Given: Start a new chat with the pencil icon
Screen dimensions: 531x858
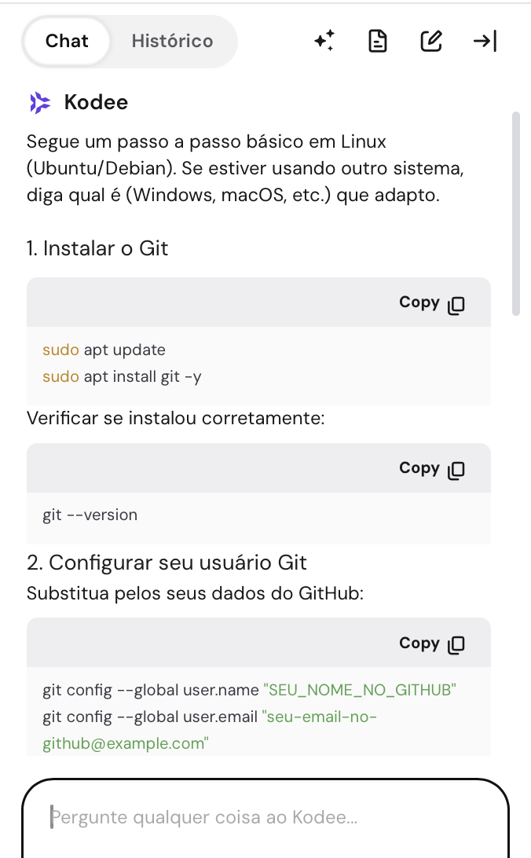Looking at the screenshot, I should point(430,41).
